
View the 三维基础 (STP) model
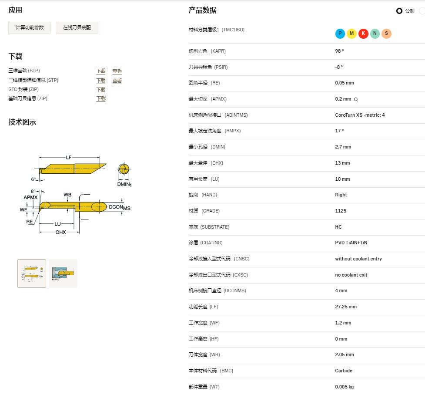point(117,71)
